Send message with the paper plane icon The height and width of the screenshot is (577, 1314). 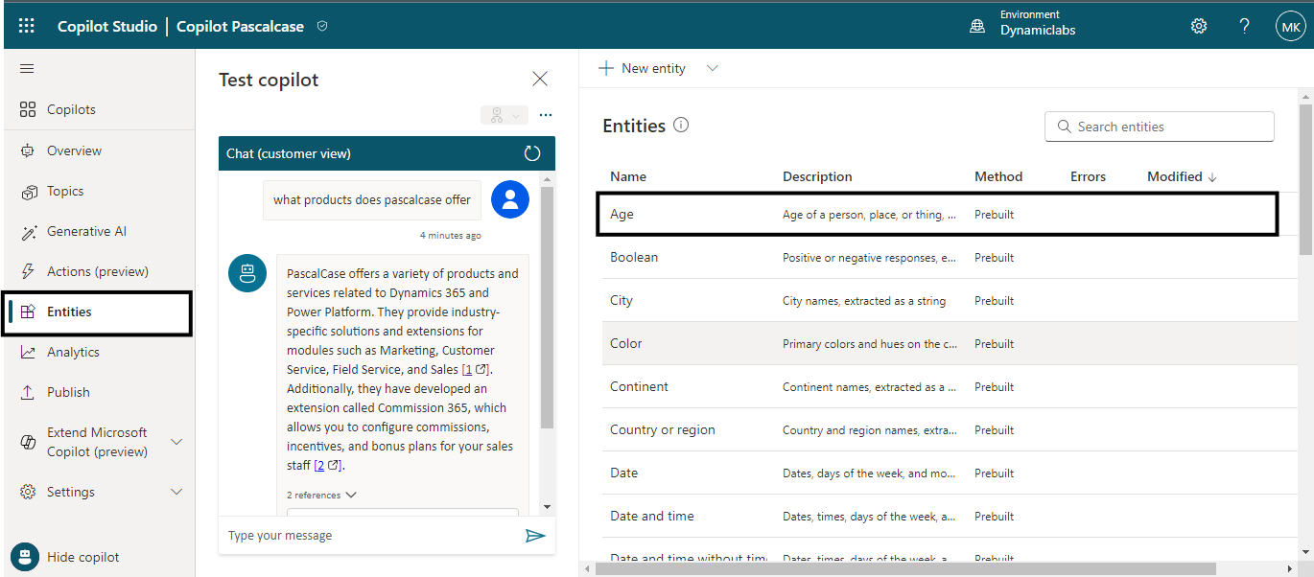point(535,536)
